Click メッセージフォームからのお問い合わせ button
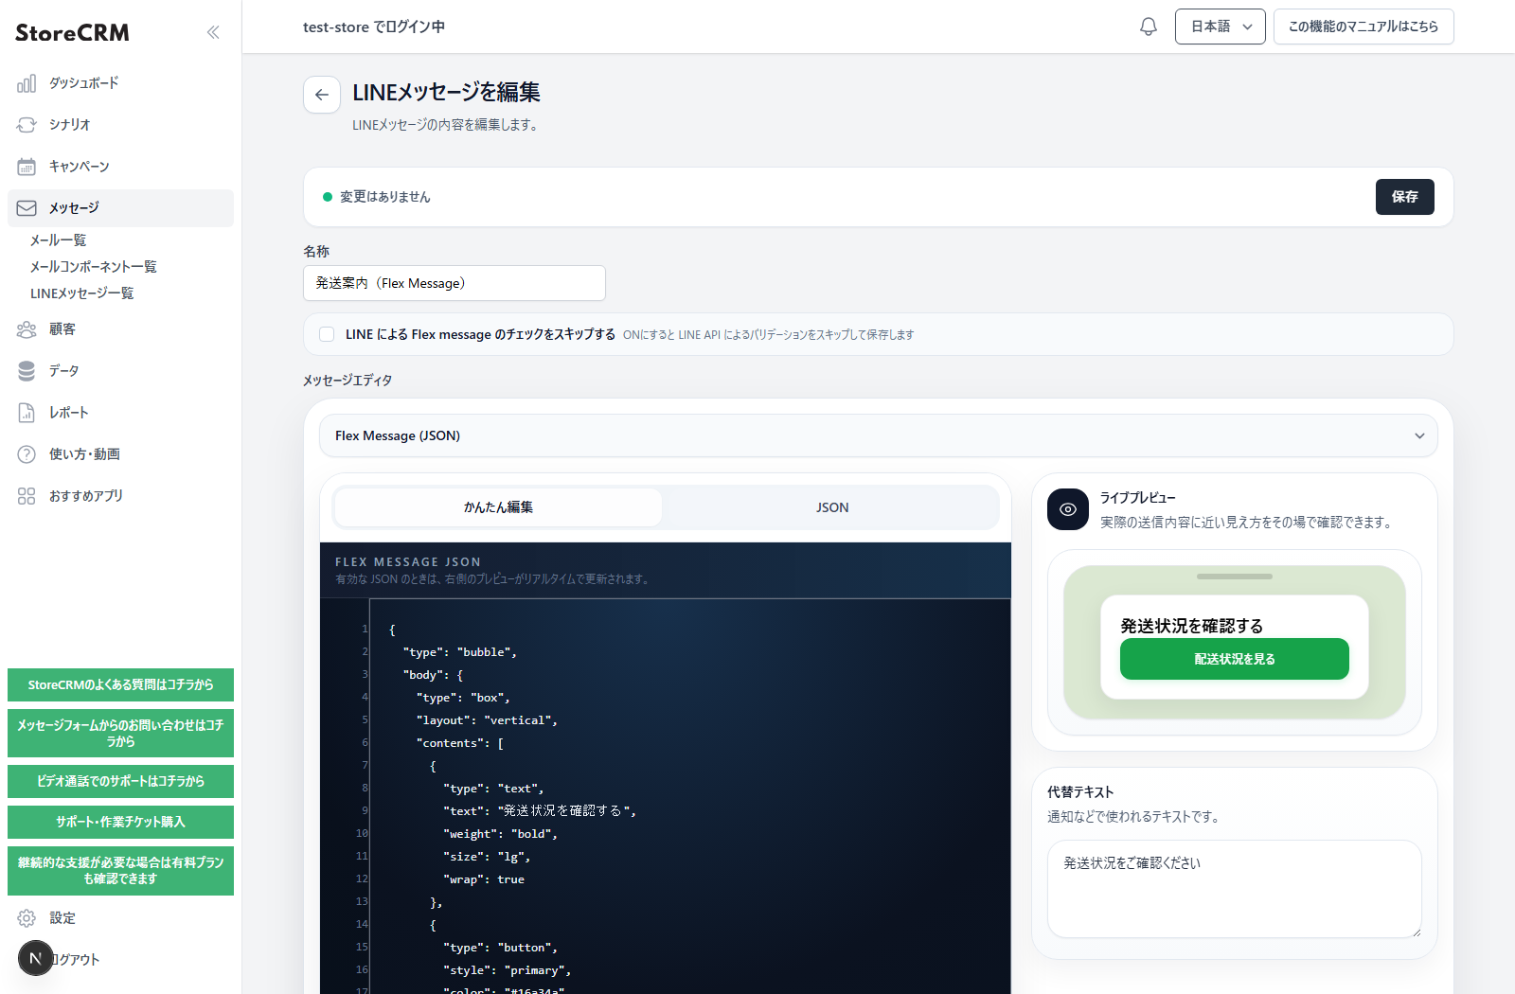 [120, 733]
